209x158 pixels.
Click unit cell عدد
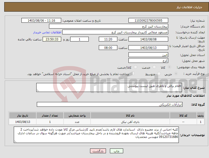coord(77,122)
